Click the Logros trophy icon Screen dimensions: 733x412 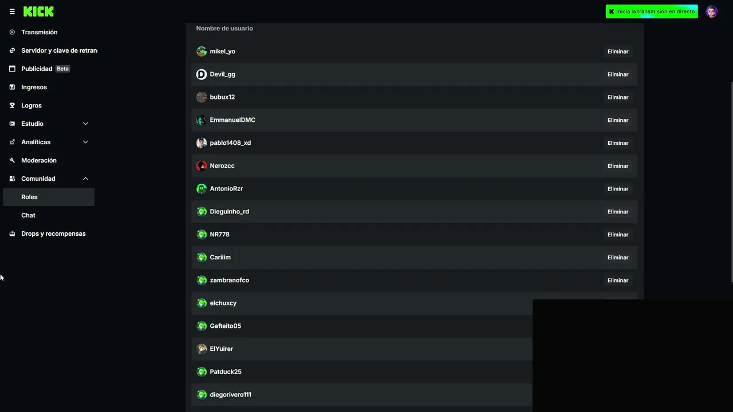12,105
